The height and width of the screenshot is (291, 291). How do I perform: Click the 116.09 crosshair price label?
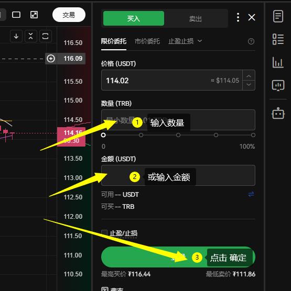(73, 59)
